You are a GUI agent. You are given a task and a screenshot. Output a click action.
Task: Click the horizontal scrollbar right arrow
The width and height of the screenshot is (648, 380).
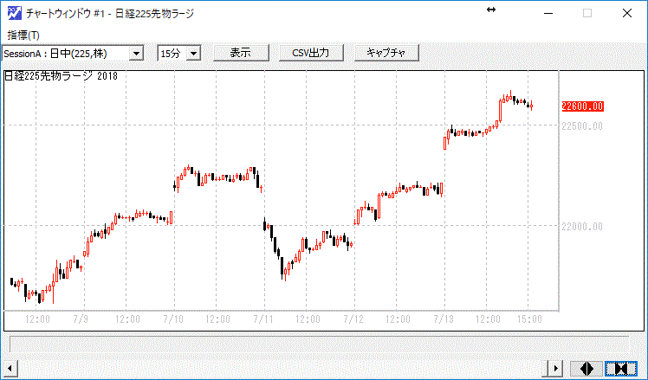click(x=554, y=368)
